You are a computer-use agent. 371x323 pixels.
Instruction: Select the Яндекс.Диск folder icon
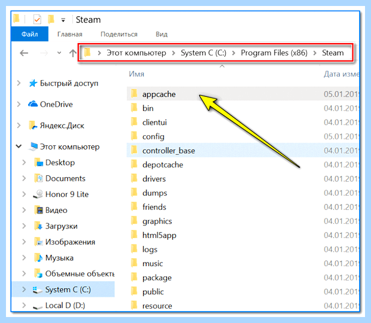[x=33, y=126]
